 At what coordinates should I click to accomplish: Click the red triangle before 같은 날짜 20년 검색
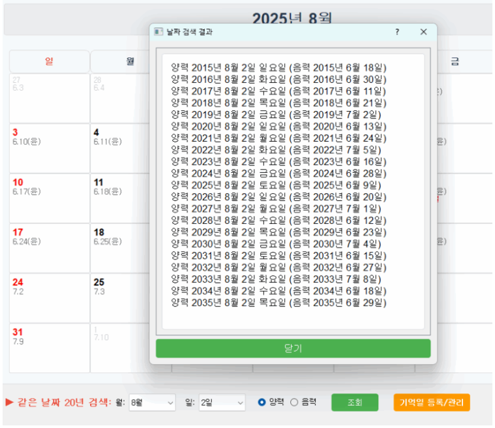tap(9, 402)
